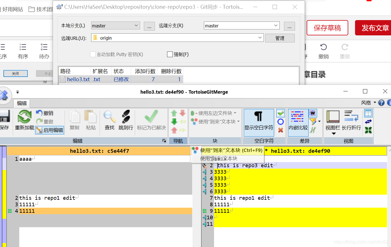The height and width of the screenshot is (247, 391).
Task: Toggle the pane layout view icon
Action: point(368,113)
